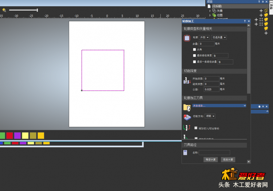Add a new layer with 位图 row plus

tap(261, 15)
